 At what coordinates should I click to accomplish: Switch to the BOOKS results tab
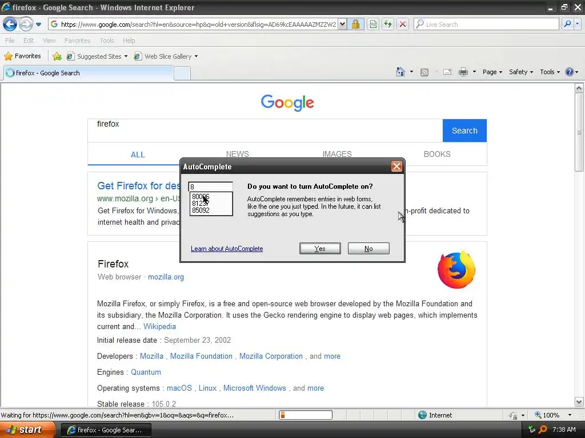point(437,154)
